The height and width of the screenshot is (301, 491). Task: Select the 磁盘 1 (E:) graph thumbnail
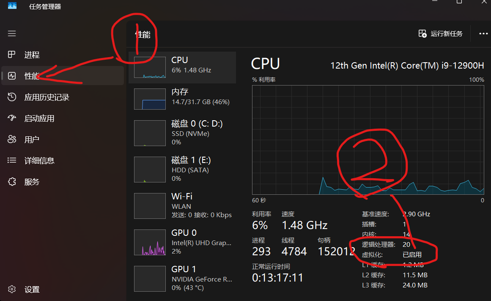pos(150,169)
